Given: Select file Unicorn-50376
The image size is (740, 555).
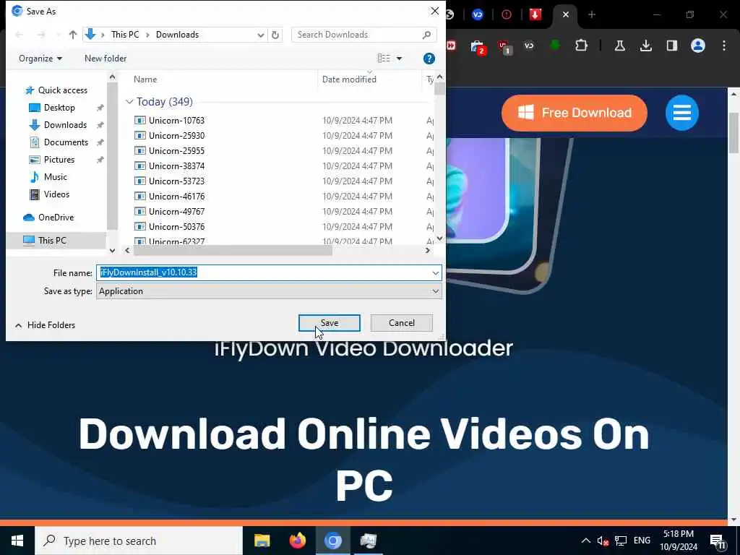Looking at the screenshot, I should pos(176,226).
